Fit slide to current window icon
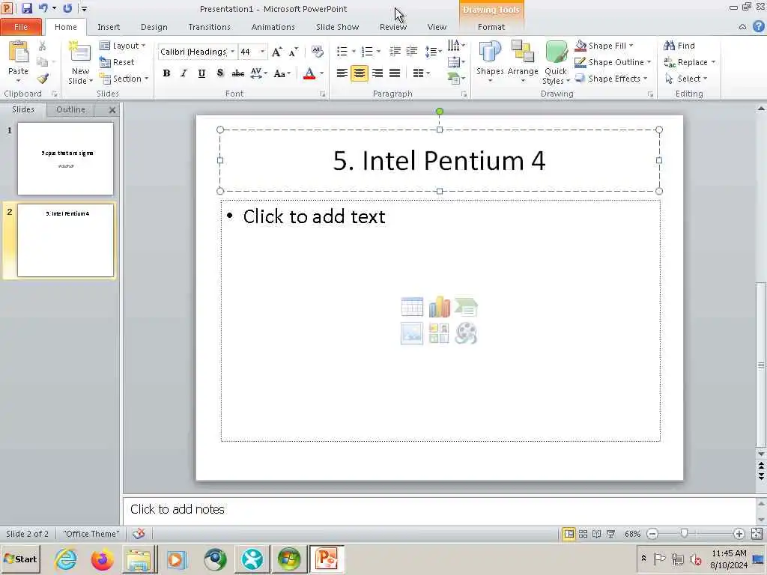Image resolution: width=767 pixels, height=575 pixels. (757, 534)
